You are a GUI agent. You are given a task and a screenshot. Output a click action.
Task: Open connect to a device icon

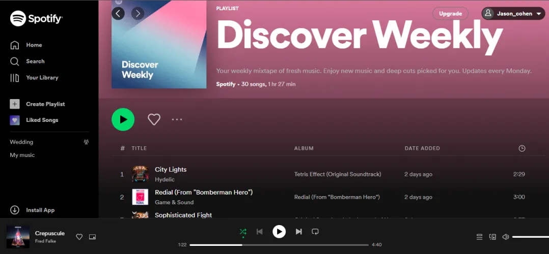(x=492, y=237)
